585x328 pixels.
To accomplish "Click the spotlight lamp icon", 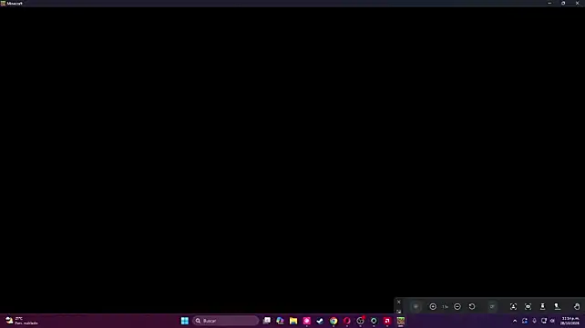I will (x=542, y=306).
